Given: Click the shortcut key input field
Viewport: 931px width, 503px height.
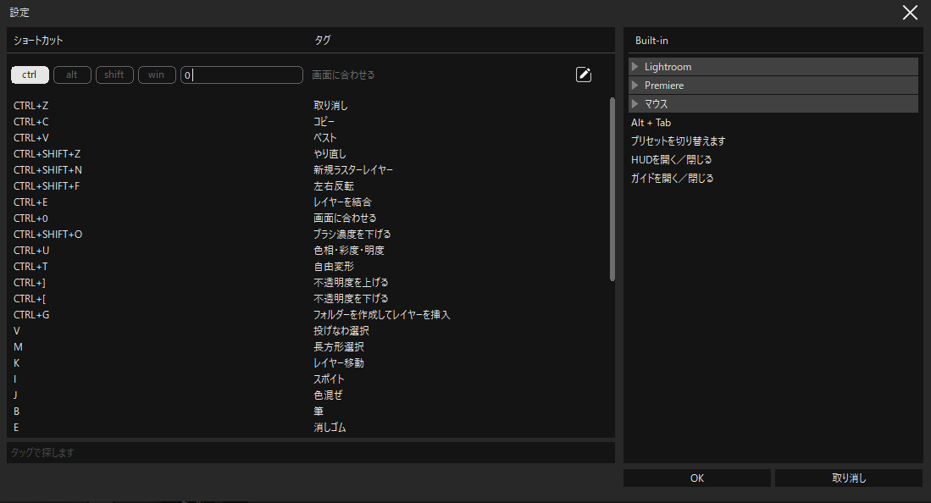Looking at the screenshot, I should (x=241, y=75).
